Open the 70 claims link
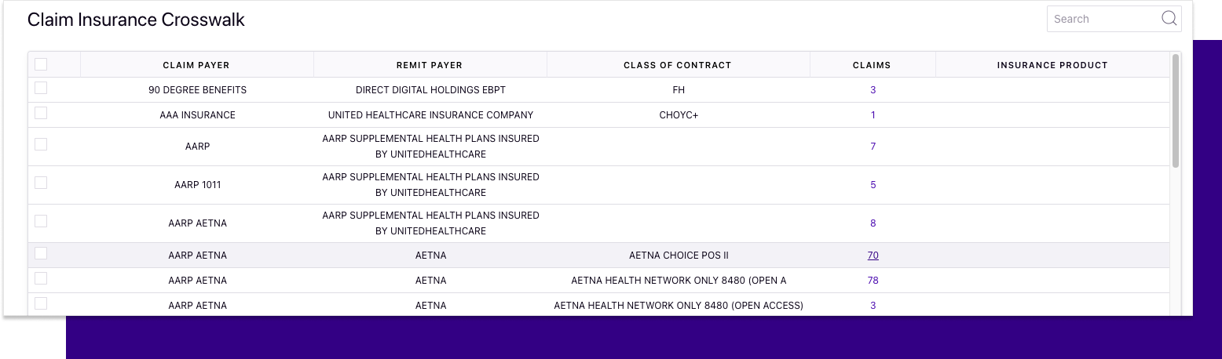 (873, 256)
